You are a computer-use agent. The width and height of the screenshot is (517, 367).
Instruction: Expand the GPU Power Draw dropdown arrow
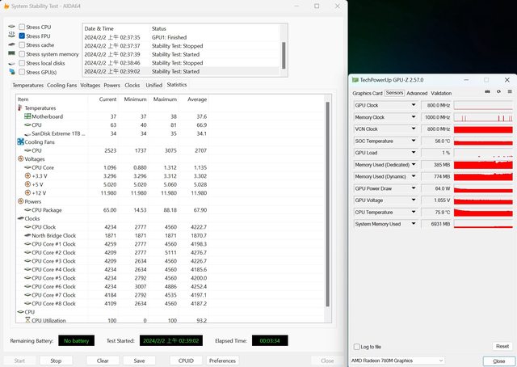pos(415,188)
